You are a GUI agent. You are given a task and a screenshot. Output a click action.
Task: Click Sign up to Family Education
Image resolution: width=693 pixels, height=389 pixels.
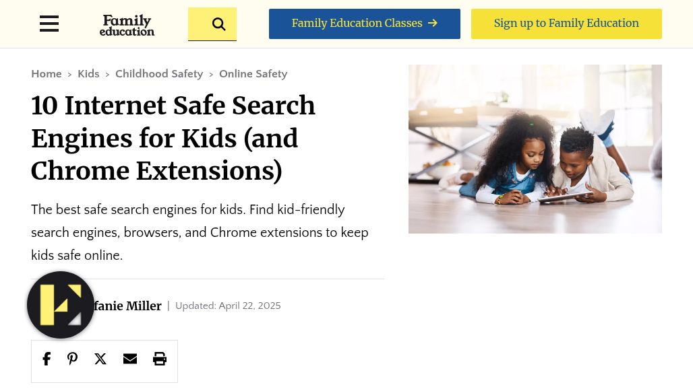[x=566, y=24]
